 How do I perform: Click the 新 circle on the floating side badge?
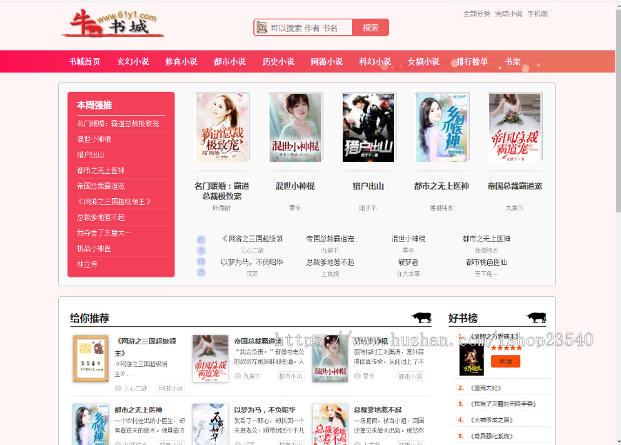(201, 239)
